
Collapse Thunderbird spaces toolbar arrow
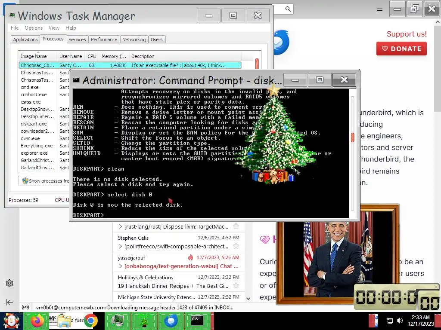pyautogui.click(x=9, y=302)
